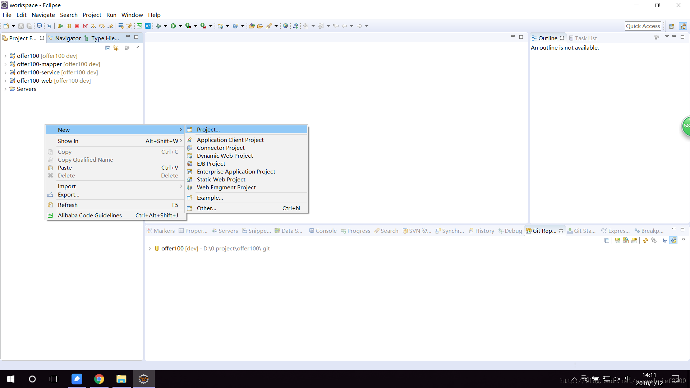The image size is (690, 388).
Task: Click the Quick Access input field
Action: 643,26
